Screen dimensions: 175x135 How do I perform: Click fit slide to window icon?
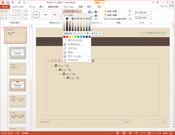point(171,133)
